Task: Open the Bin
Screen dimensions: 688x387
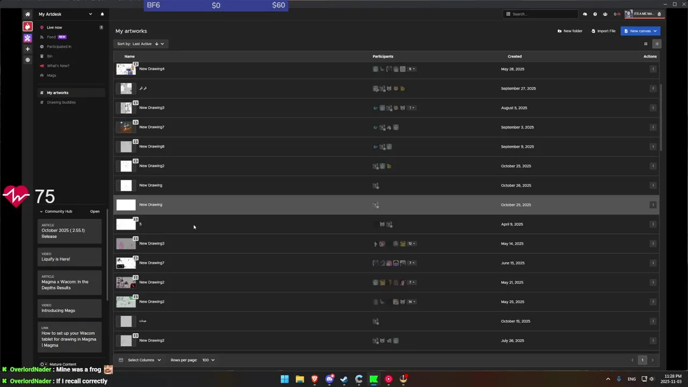Action: (x=49, y=56)
